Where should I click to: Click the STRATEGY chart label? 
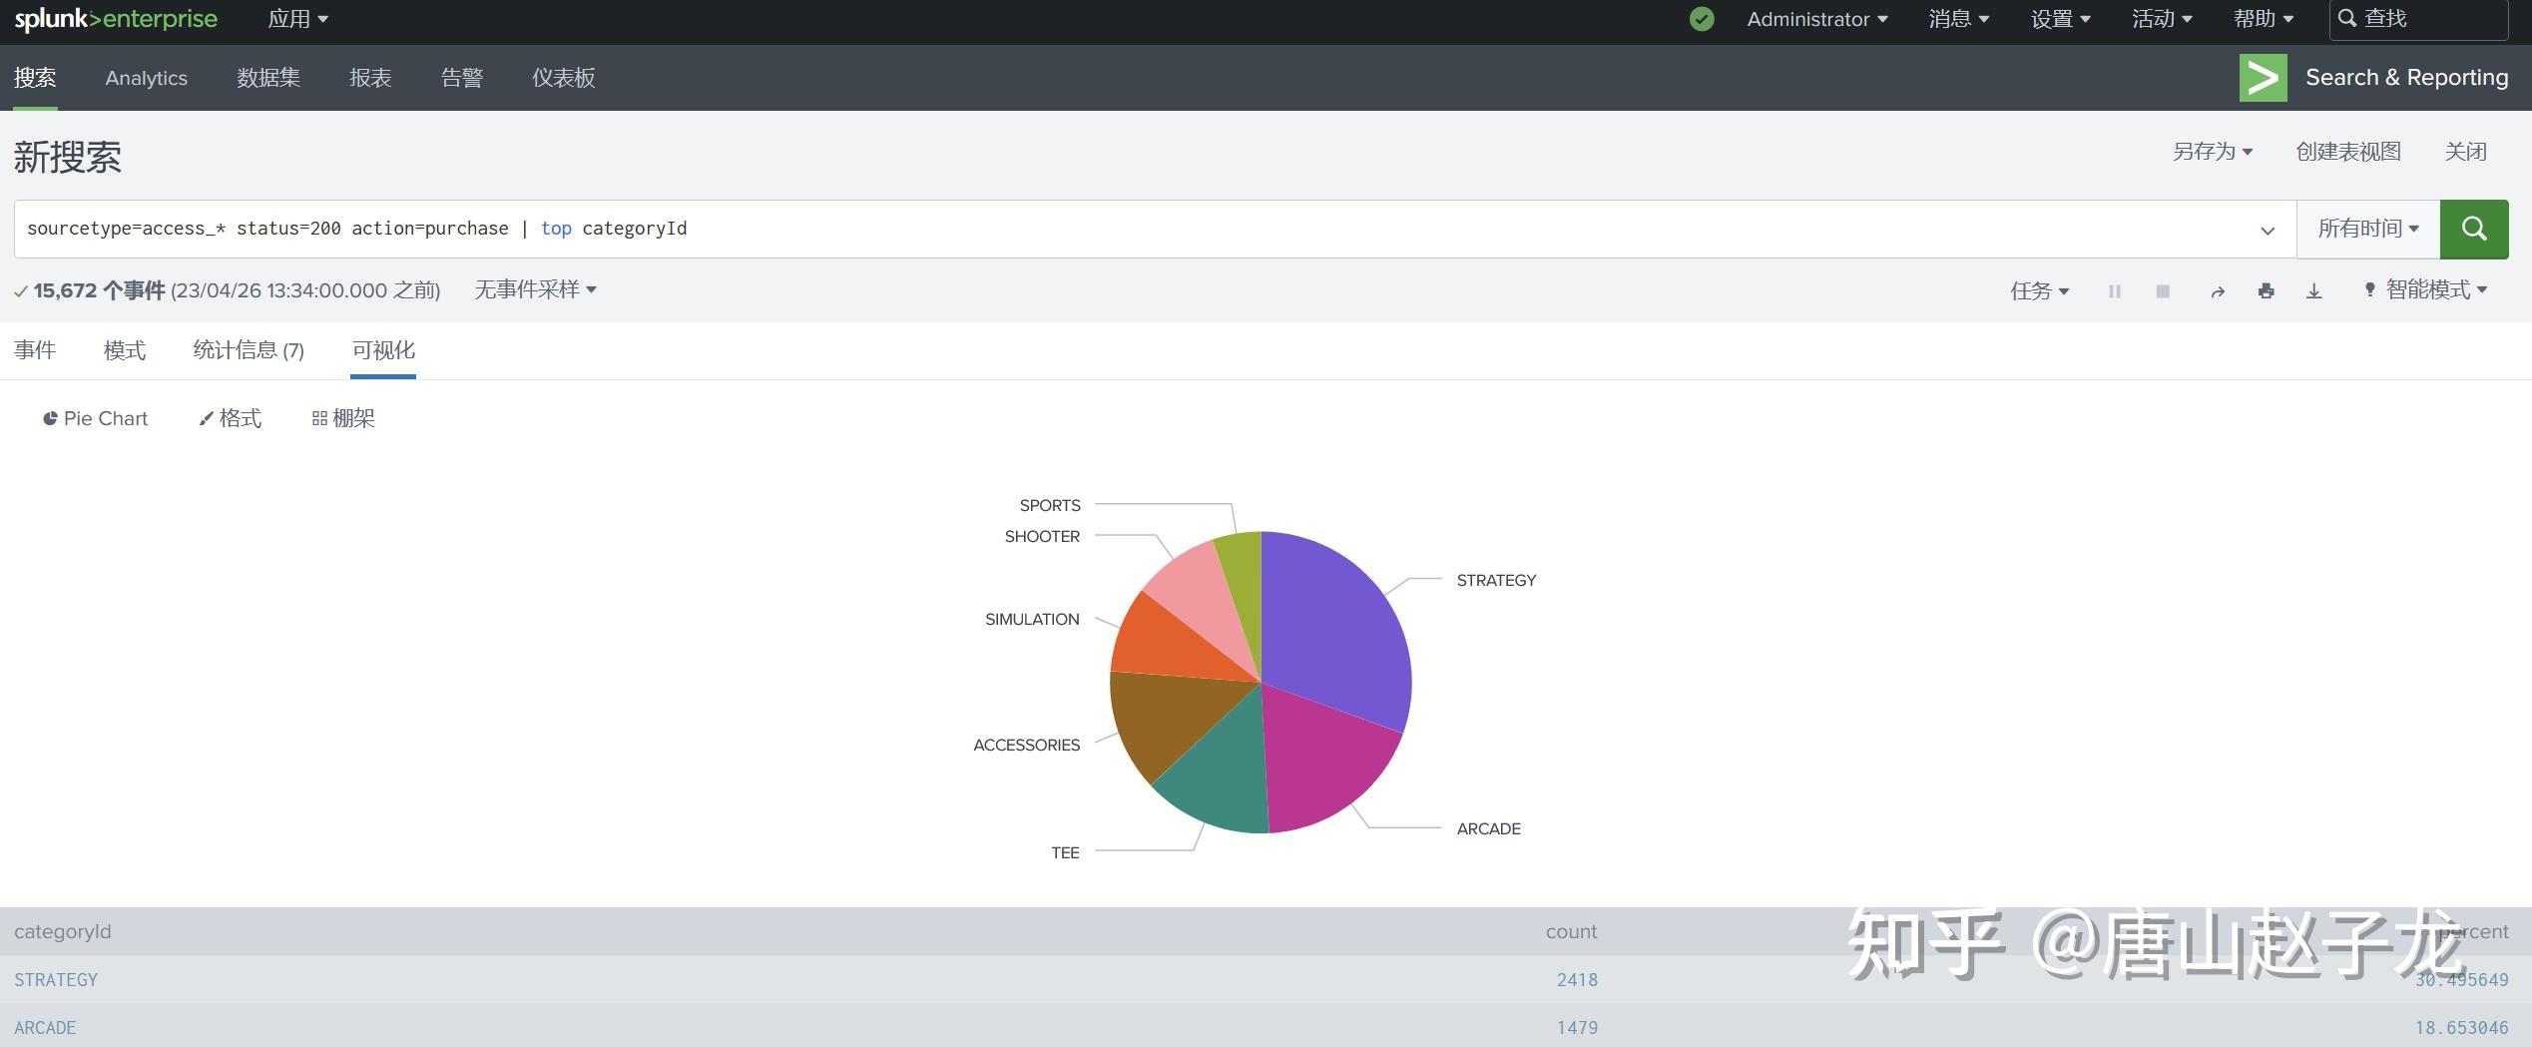[x=1496, y=581]
